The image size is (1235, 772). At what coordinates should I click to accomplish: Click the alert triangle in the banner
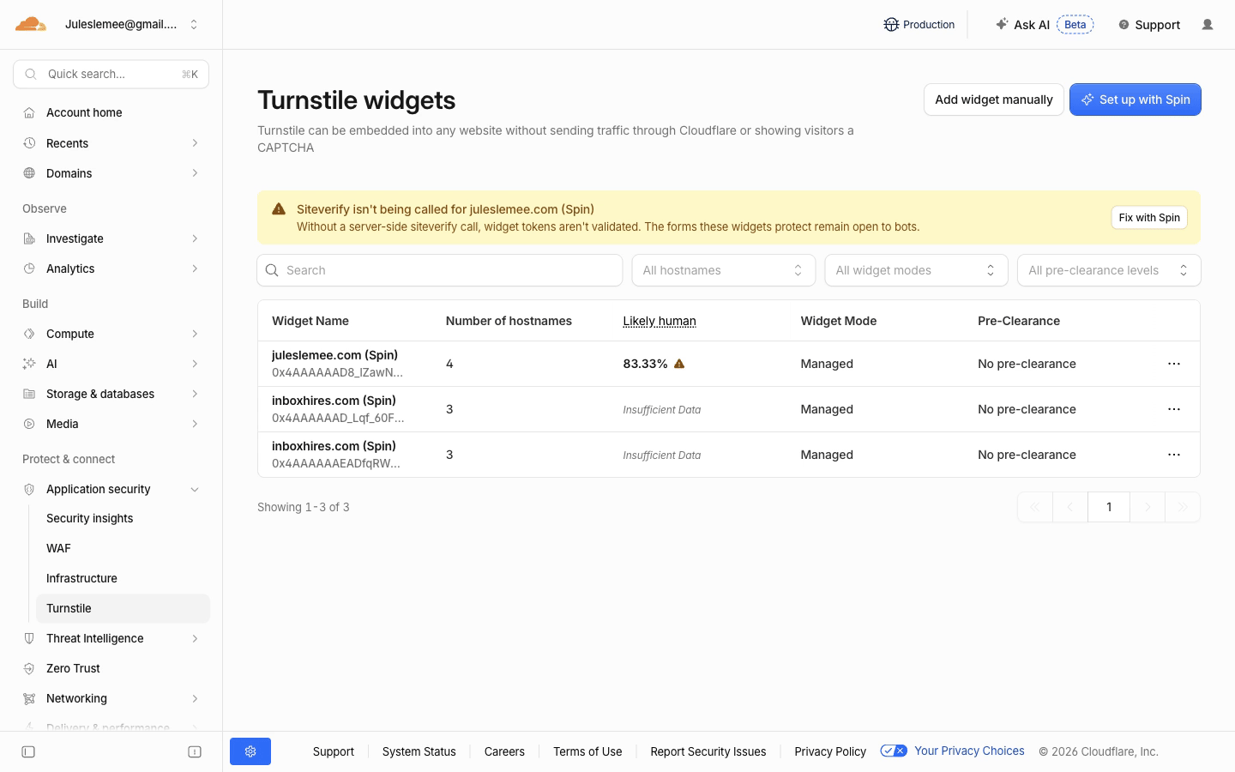279,208
